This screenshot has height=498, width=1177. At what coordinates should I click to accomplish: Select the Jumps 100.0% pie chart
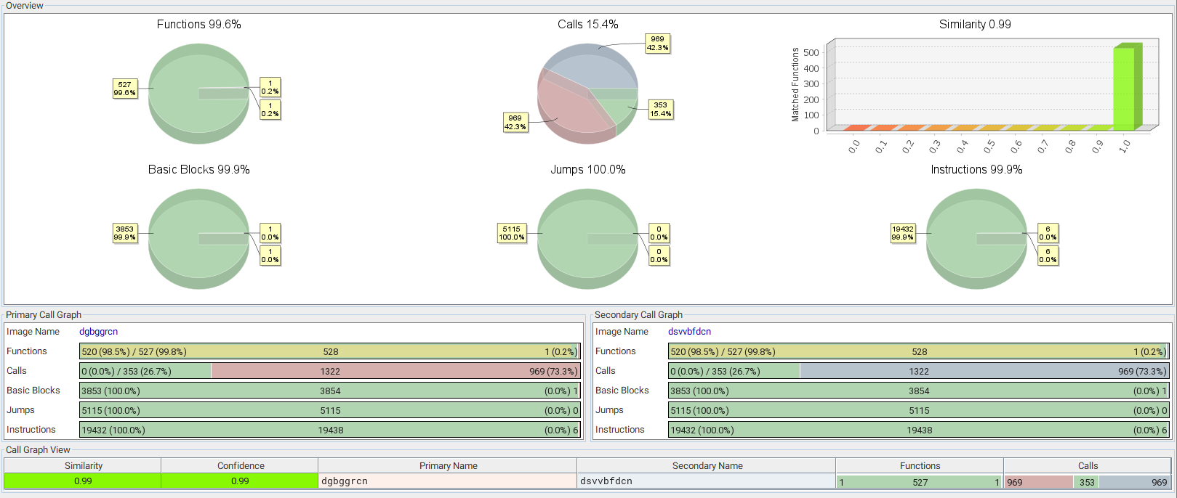pos(587,239)
